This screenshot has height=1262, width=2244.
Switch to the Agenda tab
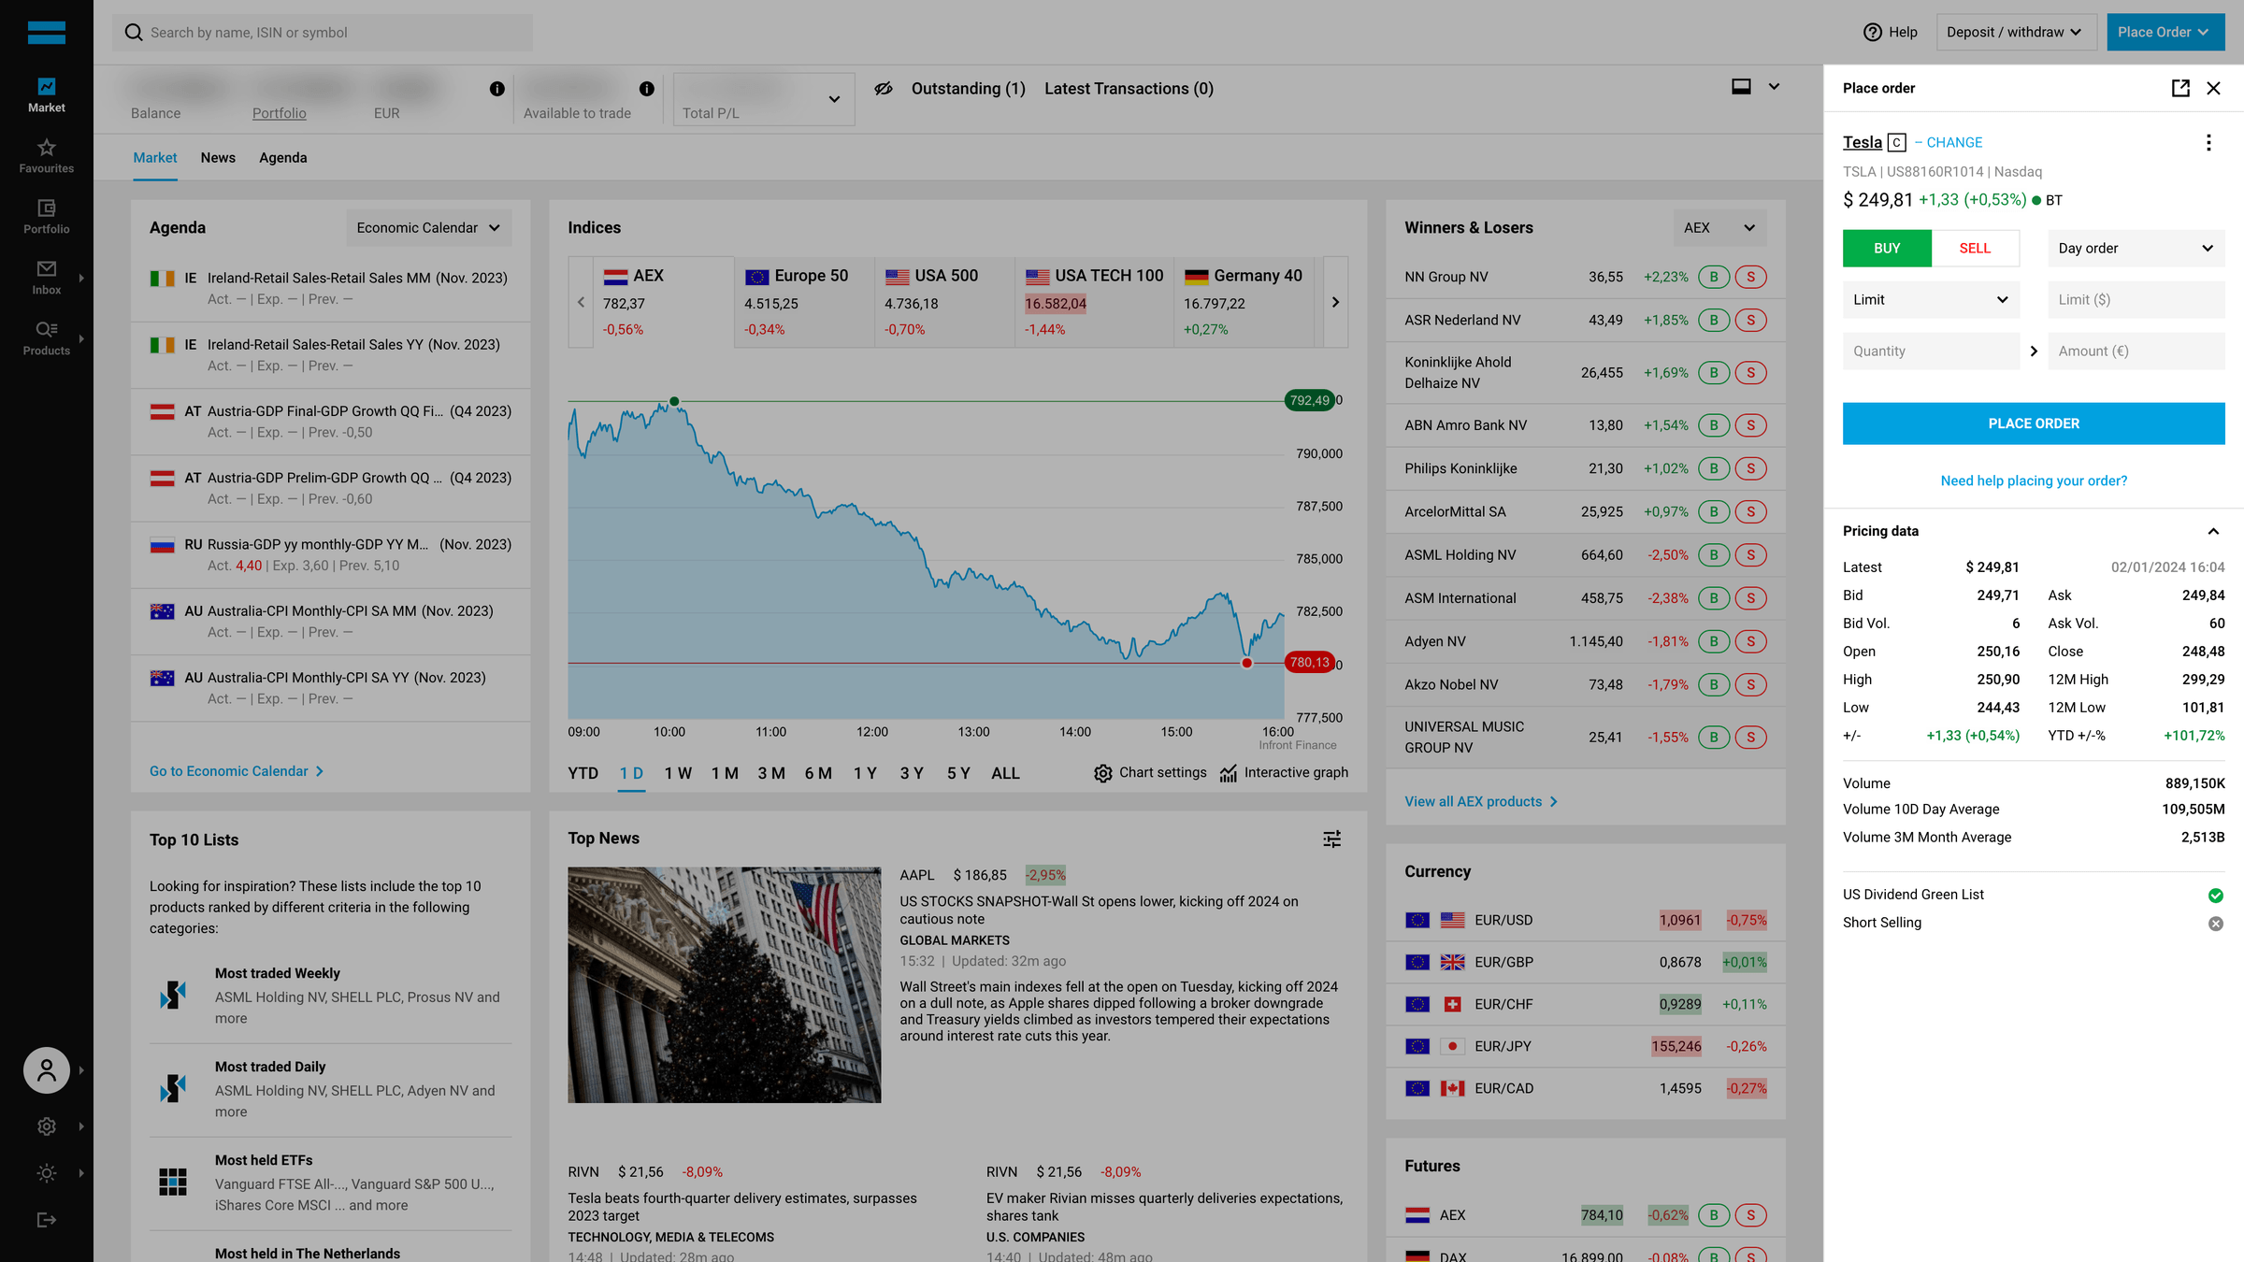283,158
